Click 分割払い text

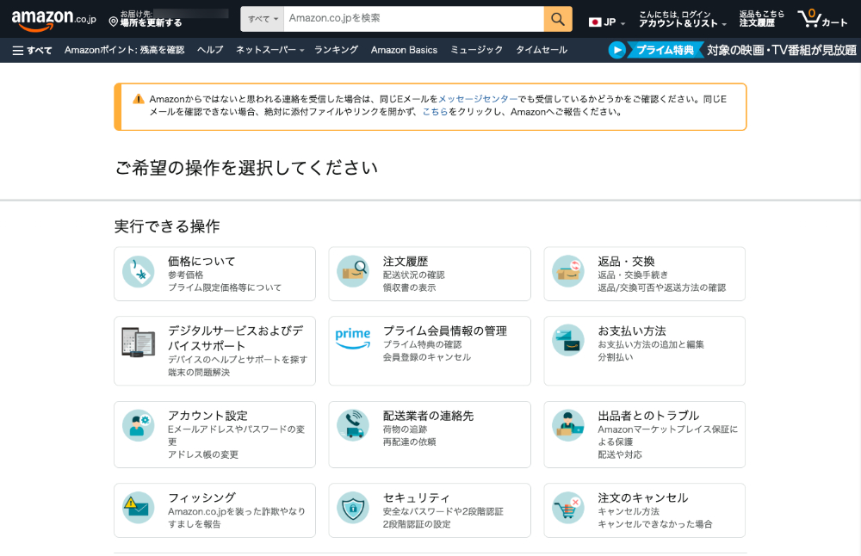tap(616, 357)
